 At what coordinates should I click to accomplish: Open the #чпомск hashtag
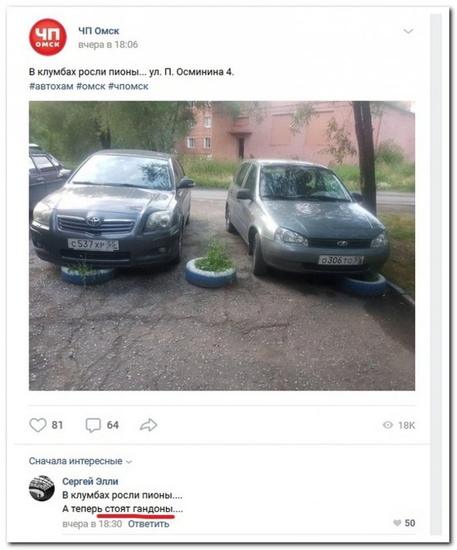pos(129,86)
